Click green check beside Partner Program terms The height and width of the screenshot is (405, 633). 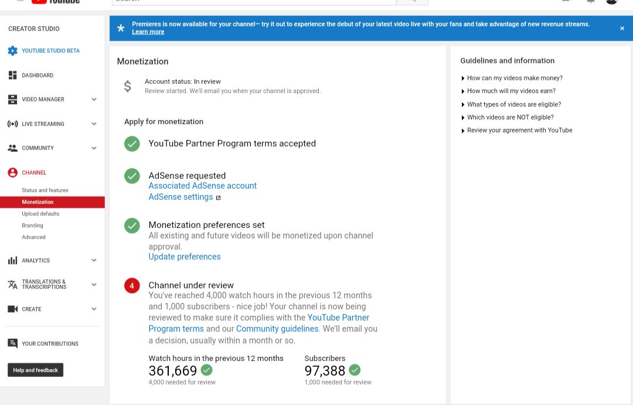coord(132,144)
